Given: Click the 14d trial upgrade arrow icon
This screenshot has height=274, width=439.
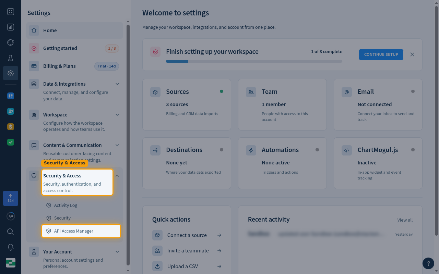Looking at the screenshot, I should 11,198.
